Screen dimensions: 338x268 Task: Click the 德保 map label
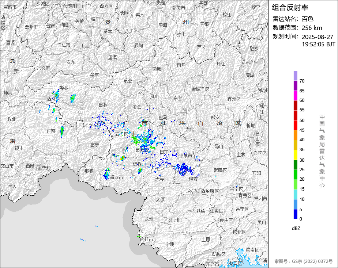click(137, 164)
